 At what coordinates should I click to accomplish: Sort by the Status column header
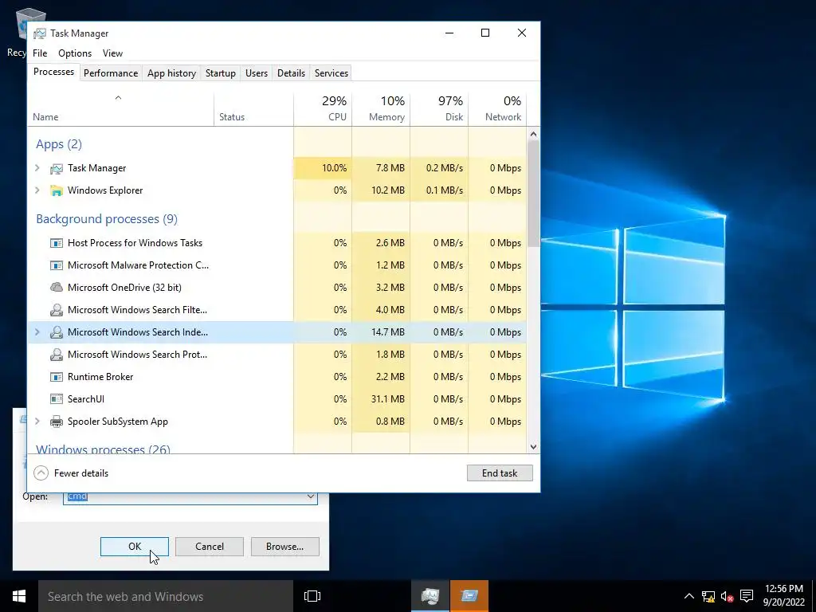coord(253,109)
